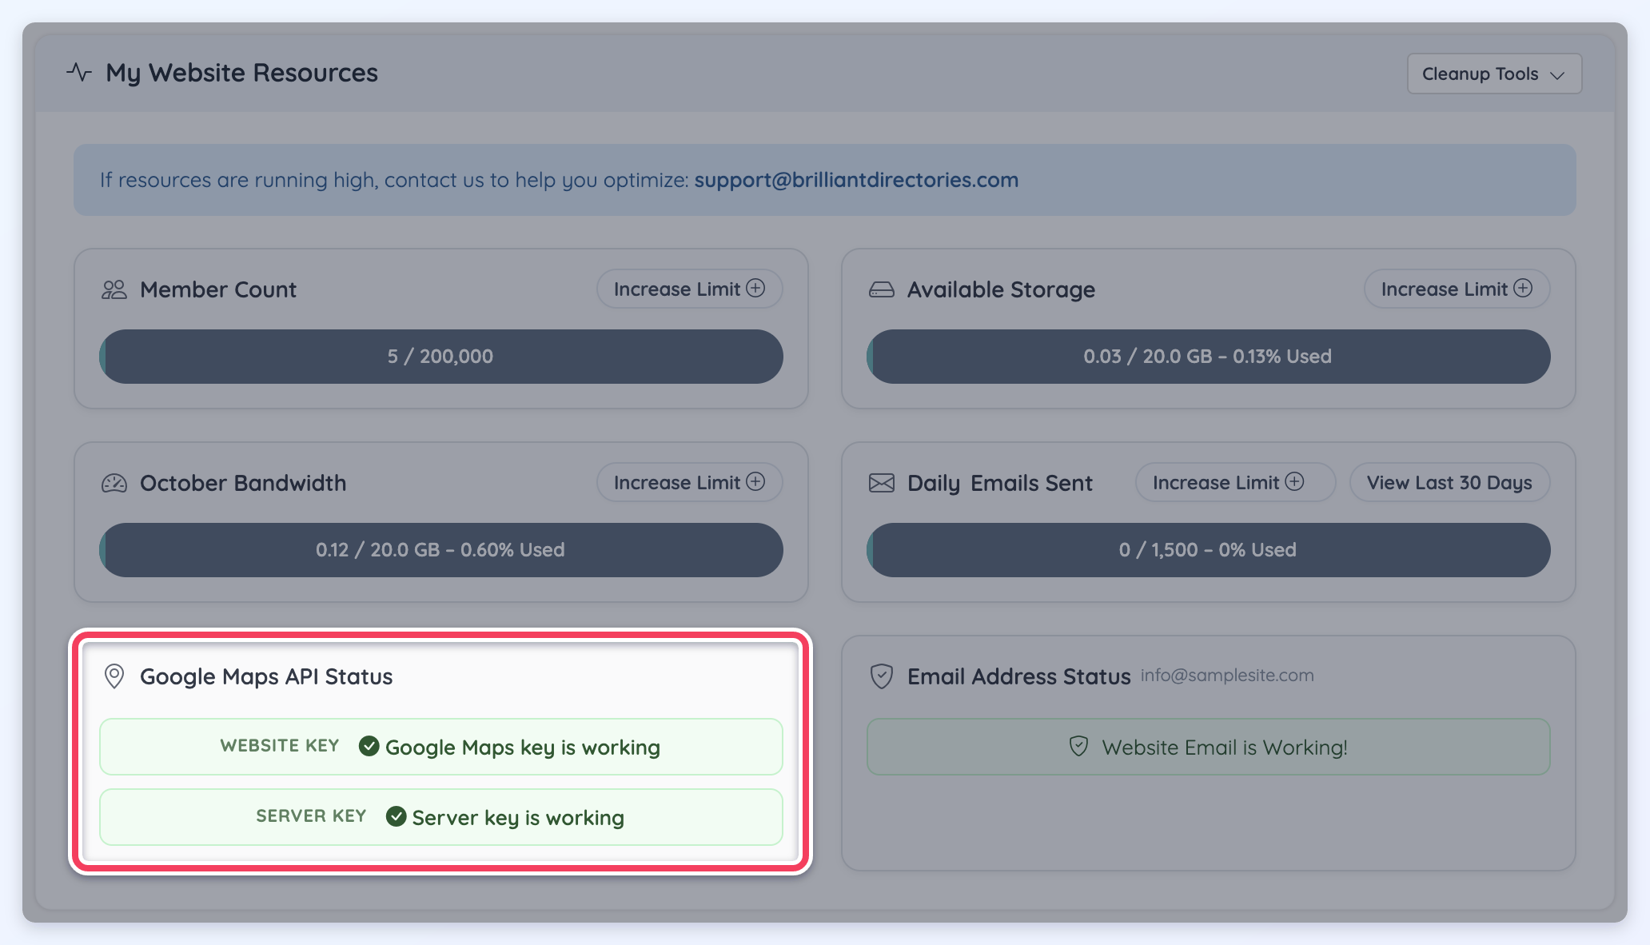Click the plus icon in Member Count Increase Limit

pos(755,288)
